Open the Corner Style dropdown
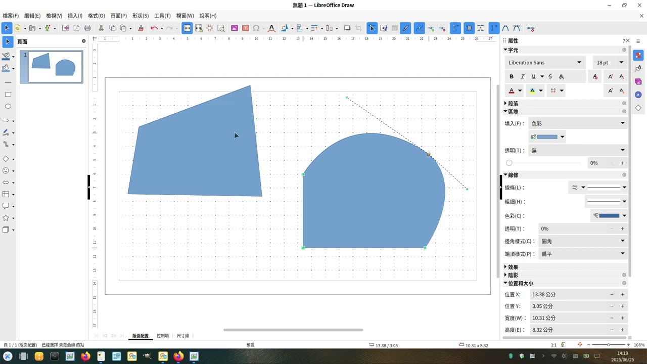647x364 pixels. [582, 241]
